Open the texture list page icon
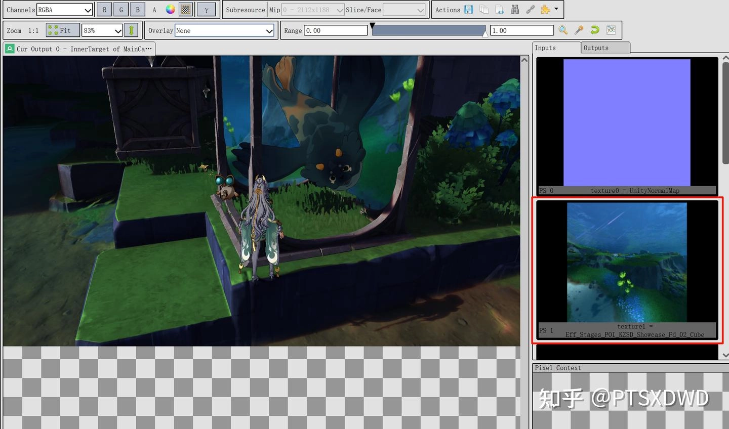The height and width of the screenshot is (429, 729). click(x=499, y=10)
